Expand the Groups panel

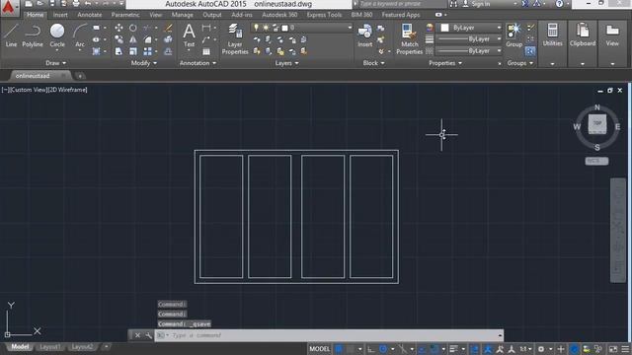click(520, 63)
